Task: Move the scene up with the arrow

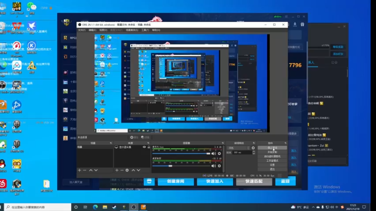Action: 91,170
